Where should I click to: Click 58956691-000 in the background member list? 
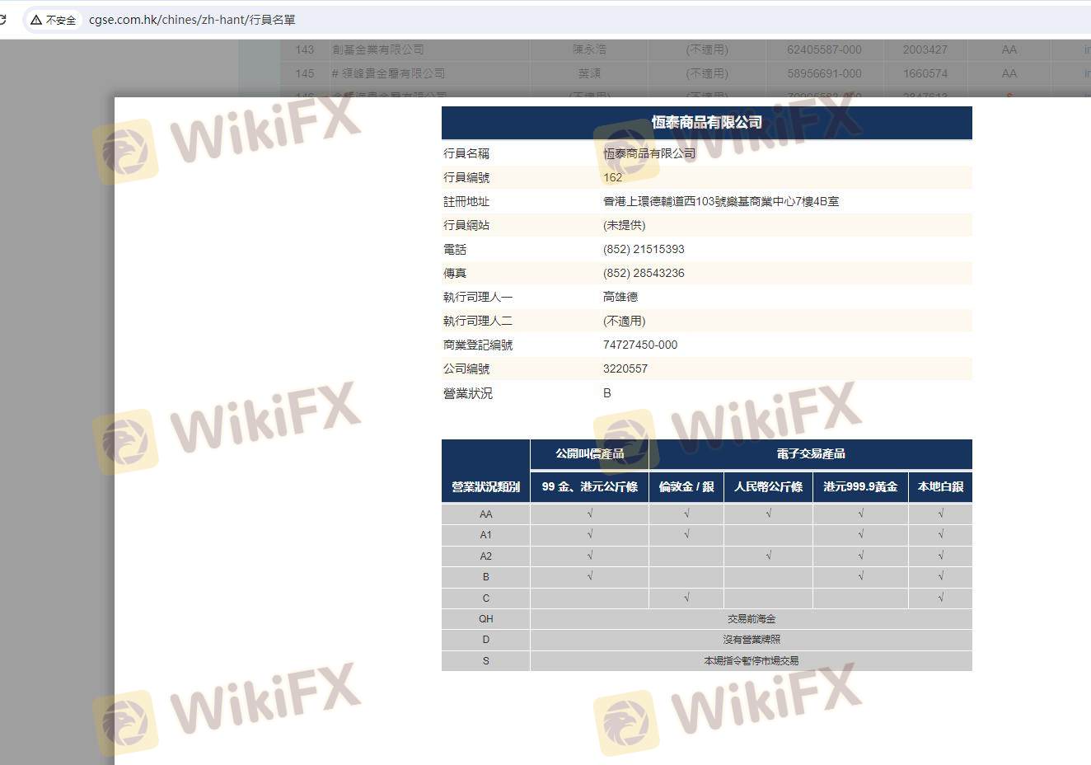824,73
